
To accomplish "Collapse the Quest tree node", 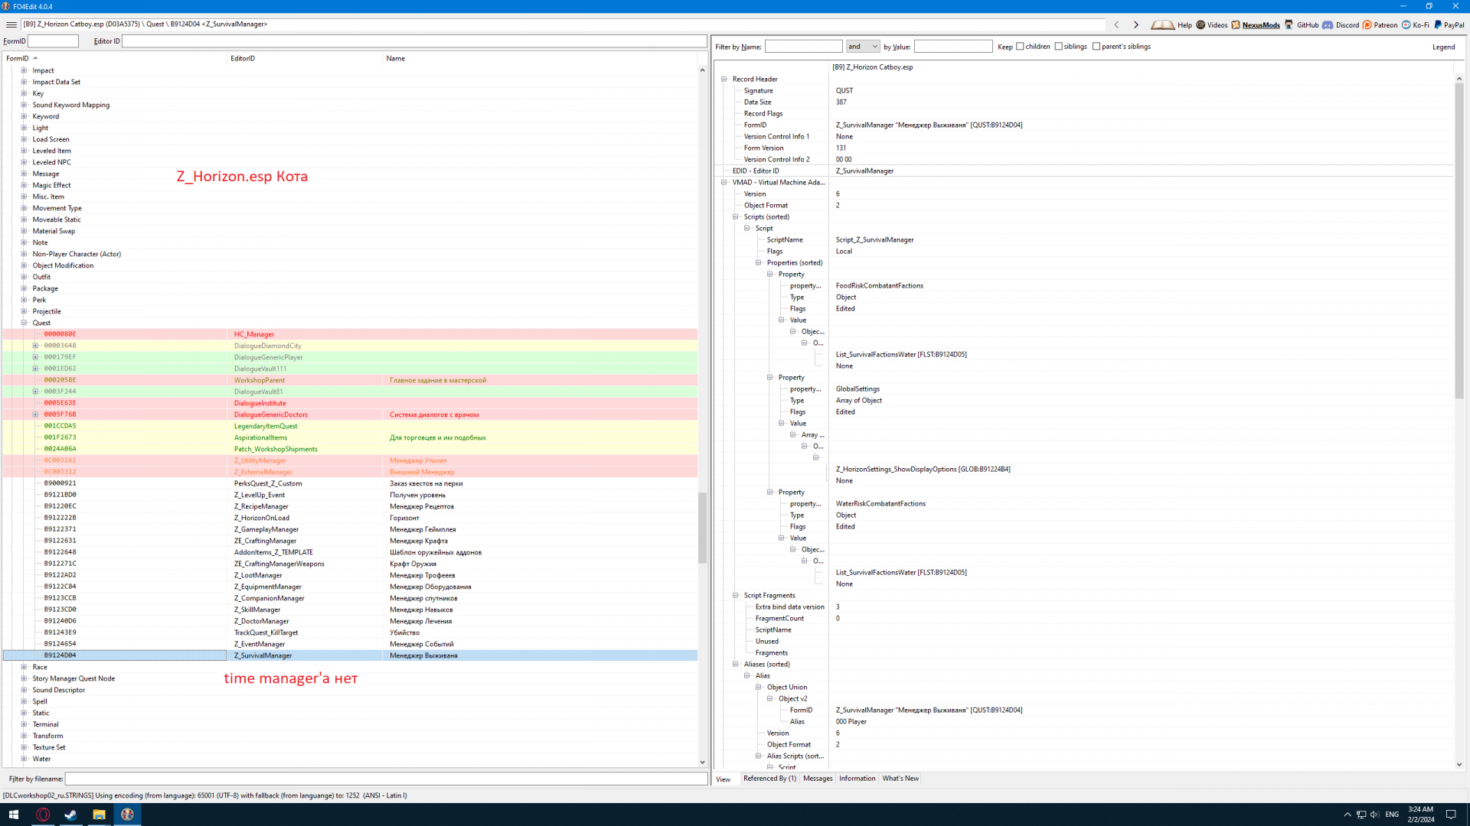I will [24, 323].
